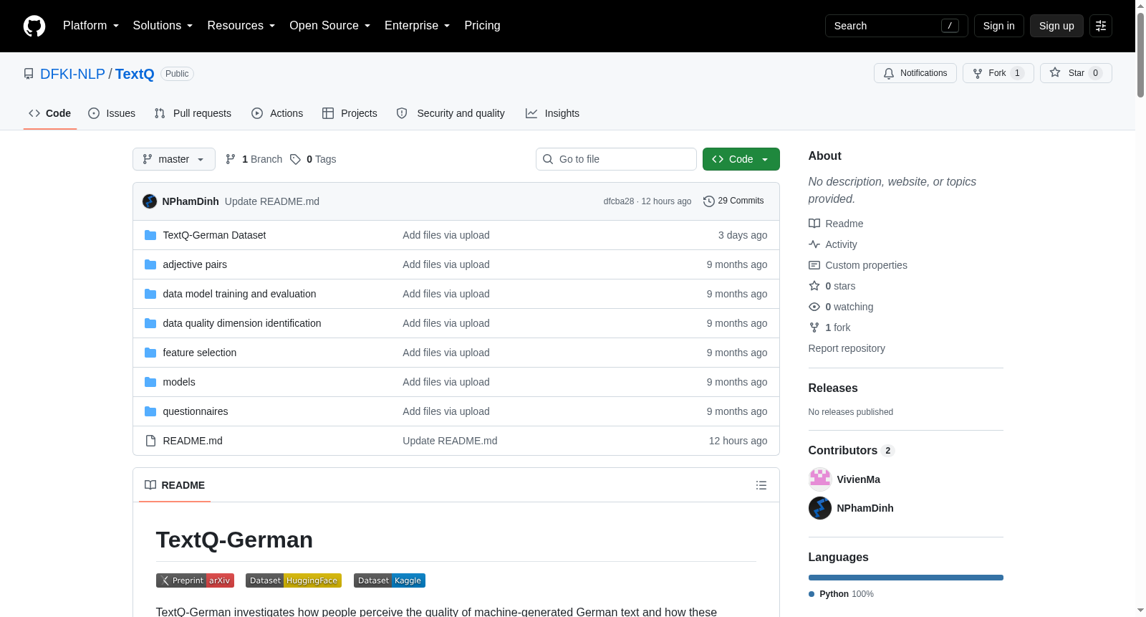
Task: Expand the Resources menu
Action: (x=241, y=26)
